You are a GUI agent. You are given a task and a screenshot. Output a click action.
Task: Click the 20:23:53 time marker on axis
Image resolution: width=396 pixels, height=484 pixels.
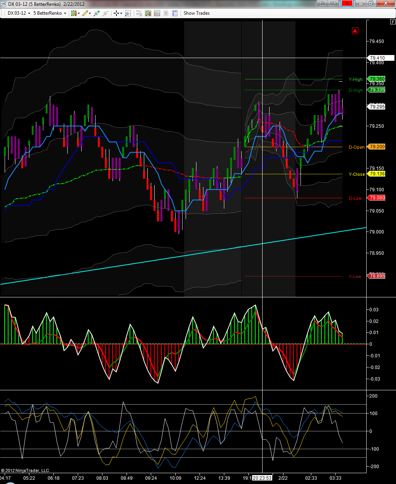pos(263,478)
